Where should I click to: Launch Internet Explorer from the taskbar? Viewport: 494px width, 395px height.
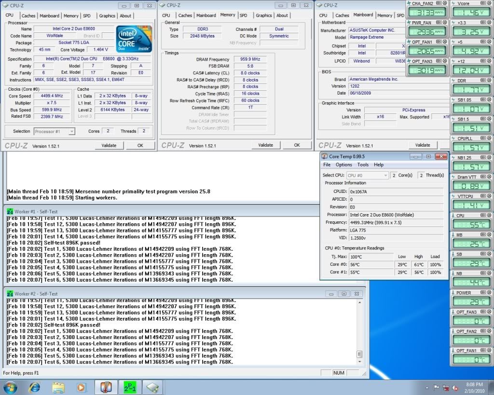tap(35, 387)
